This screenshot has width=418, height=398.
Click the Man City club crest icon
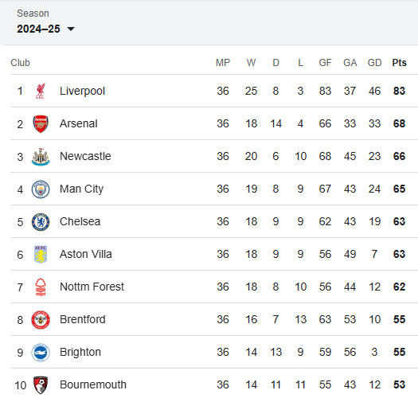click(41, 189)
